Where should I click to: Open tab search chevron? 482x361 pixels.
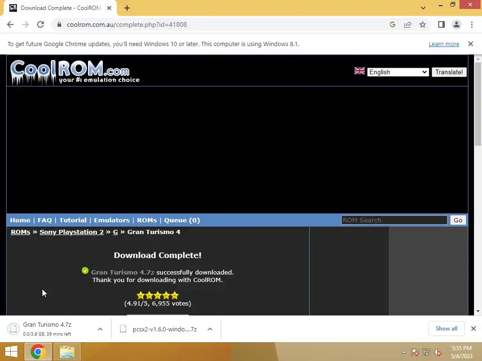pos(423,8)
